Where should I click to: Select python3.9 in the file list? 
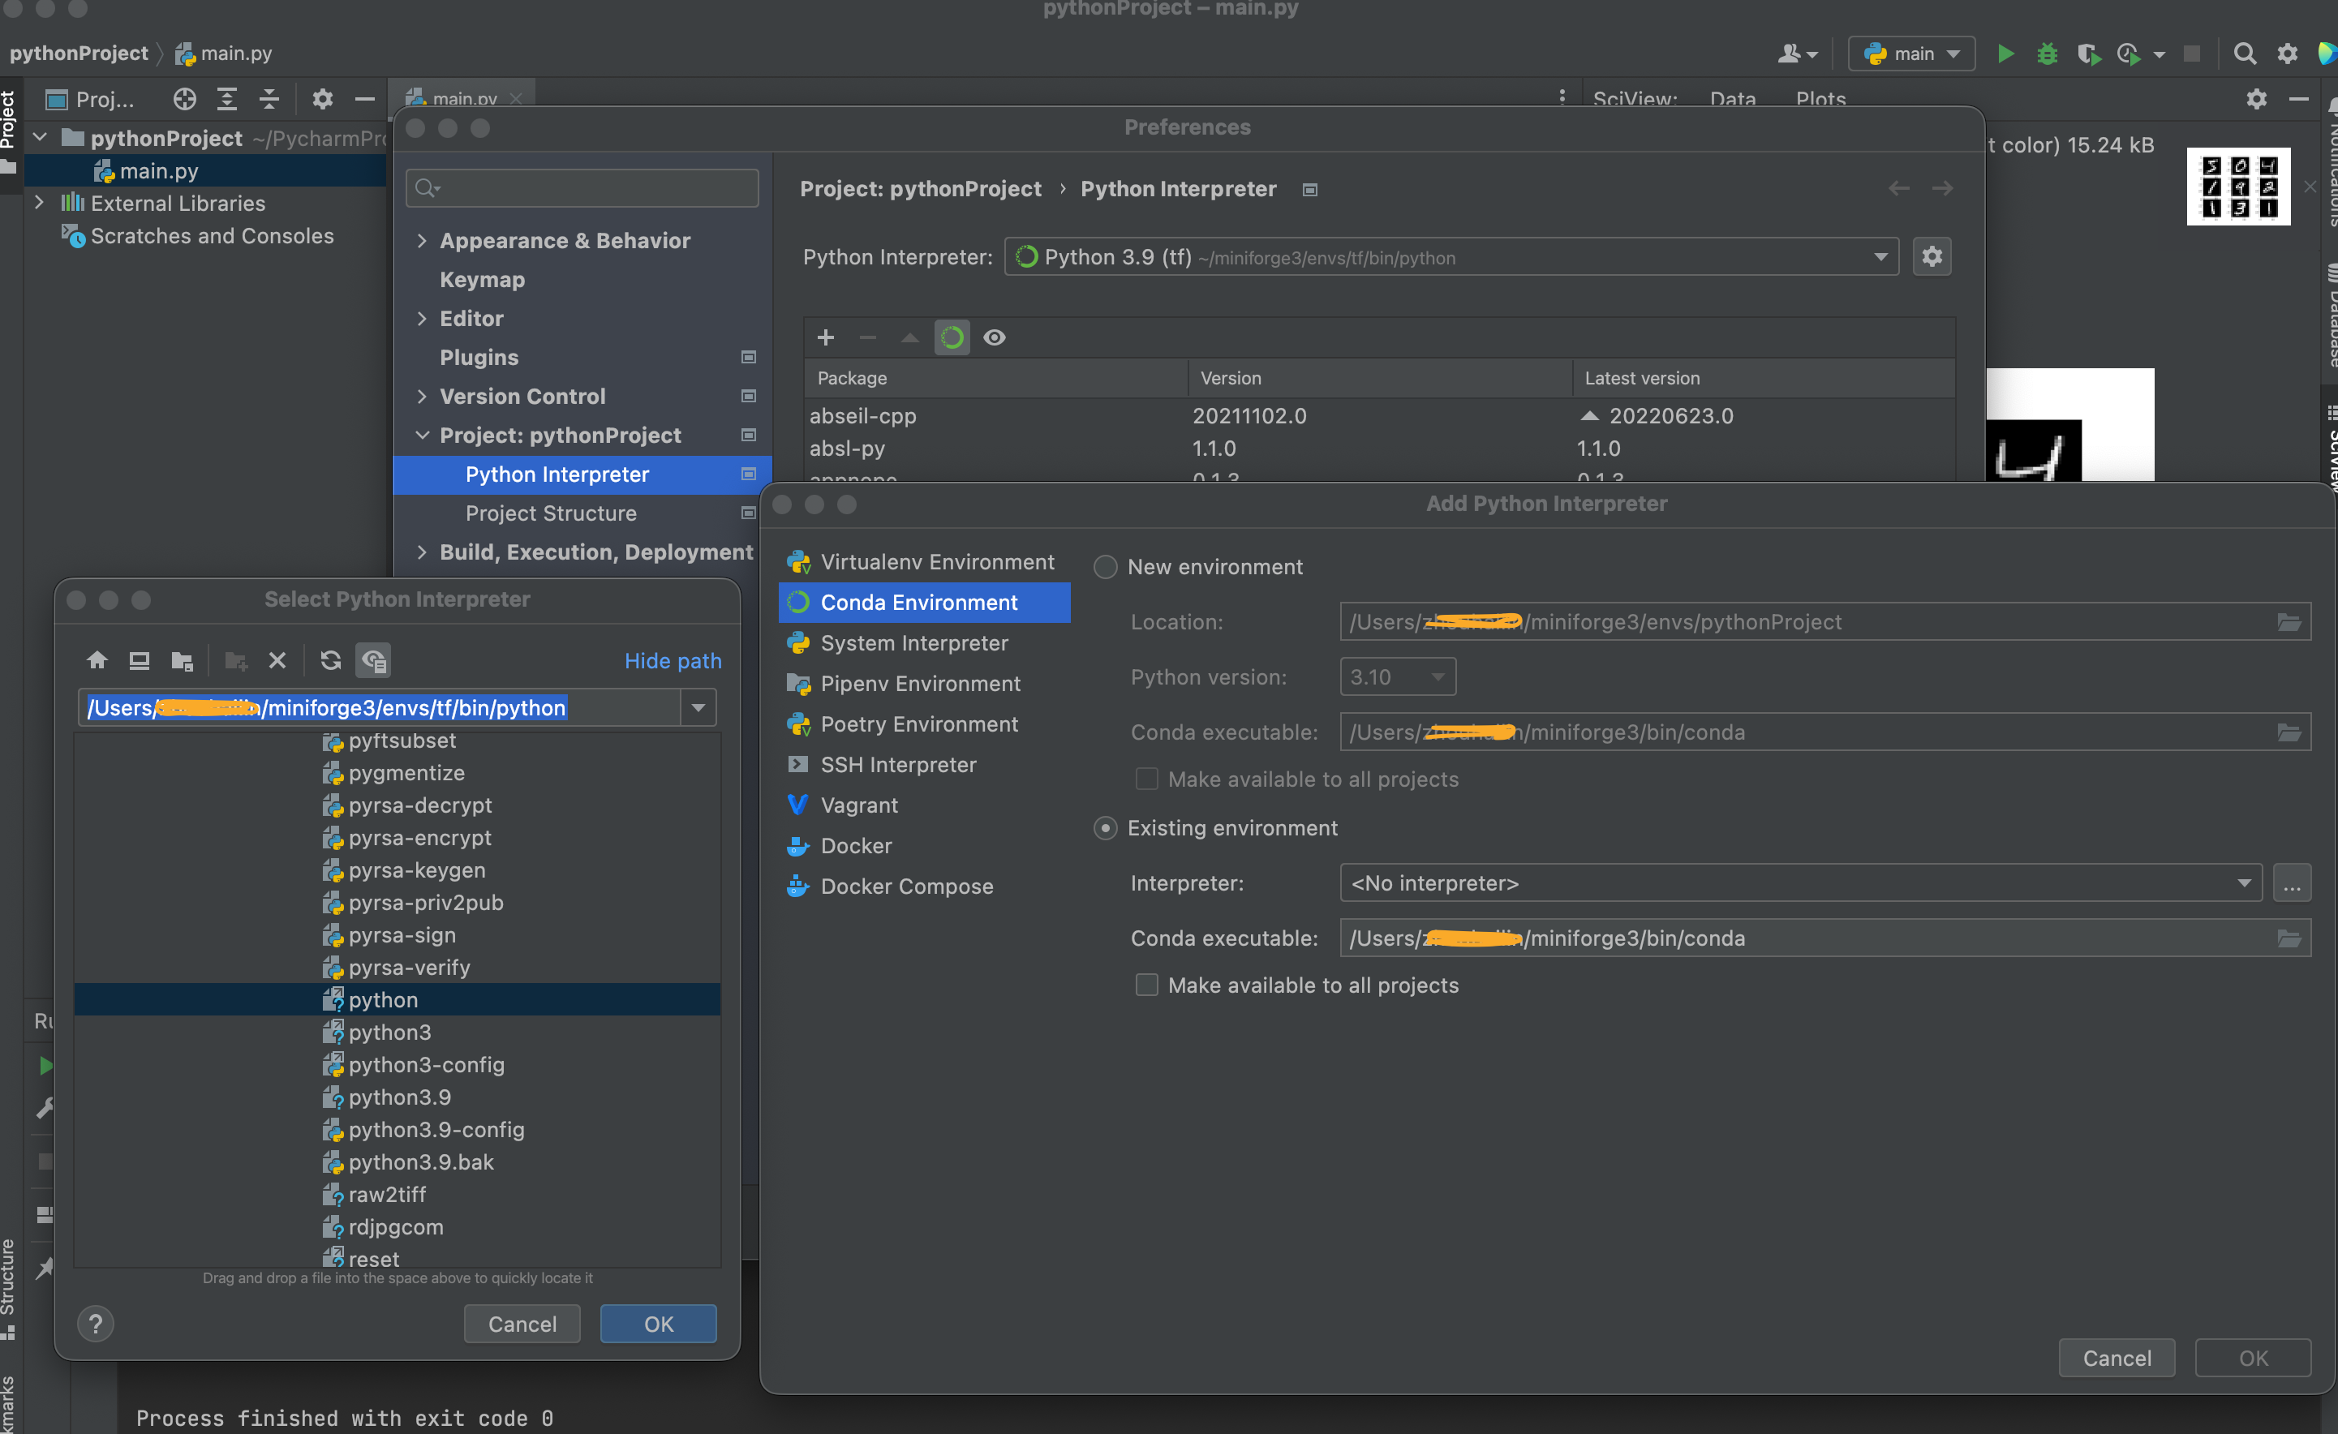tap(399, 1097)
